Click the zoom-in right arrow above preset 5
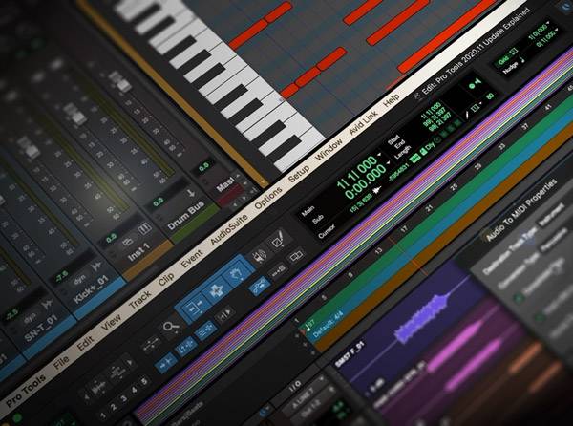 click(129, 363)
